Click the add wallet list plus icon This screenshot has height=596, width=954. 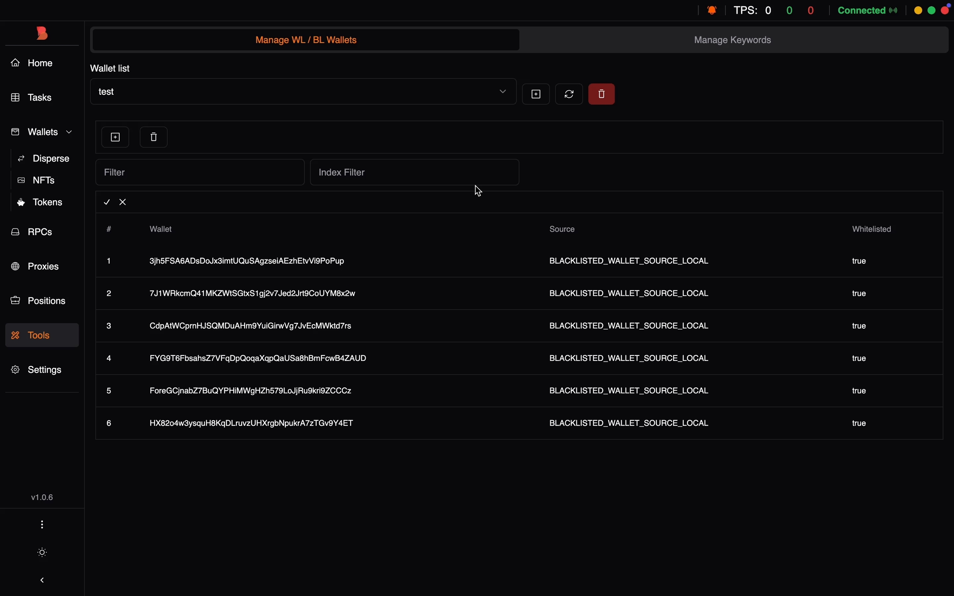[536, 94]
